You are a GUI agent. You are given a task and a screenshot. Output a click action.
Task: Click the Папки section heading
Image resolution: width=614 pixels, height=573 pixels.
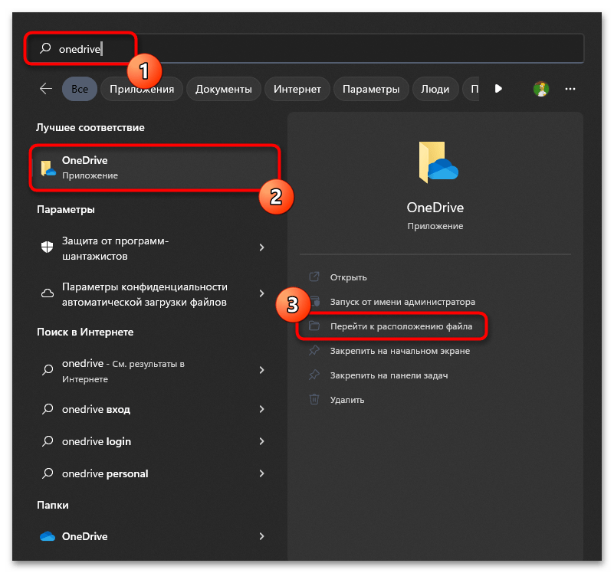point(52,506)
